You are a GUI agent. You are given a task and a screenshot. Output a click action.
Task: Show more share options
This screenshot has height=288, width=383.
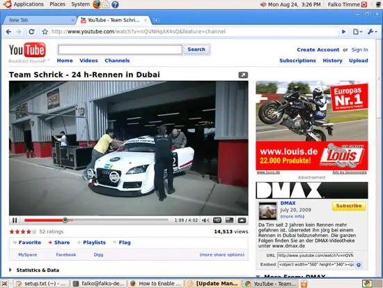[221, 255]
